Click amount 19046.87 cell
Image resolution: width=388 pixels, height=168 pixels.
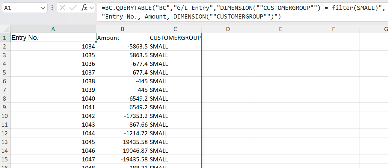(123, 151)
